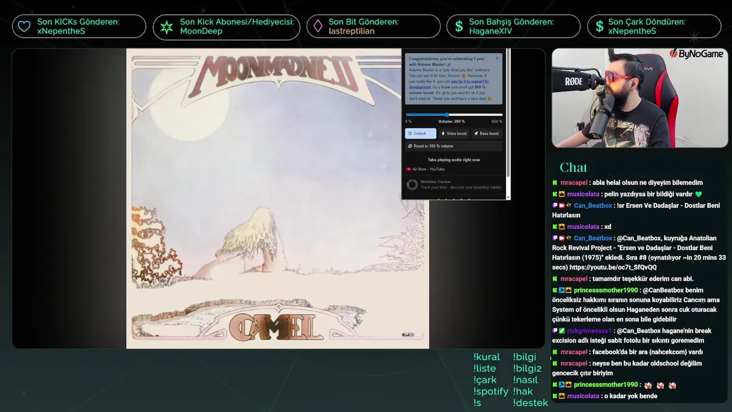Select the Default volume preset
This screenshot has width=732, height=412.
(420, 133)
